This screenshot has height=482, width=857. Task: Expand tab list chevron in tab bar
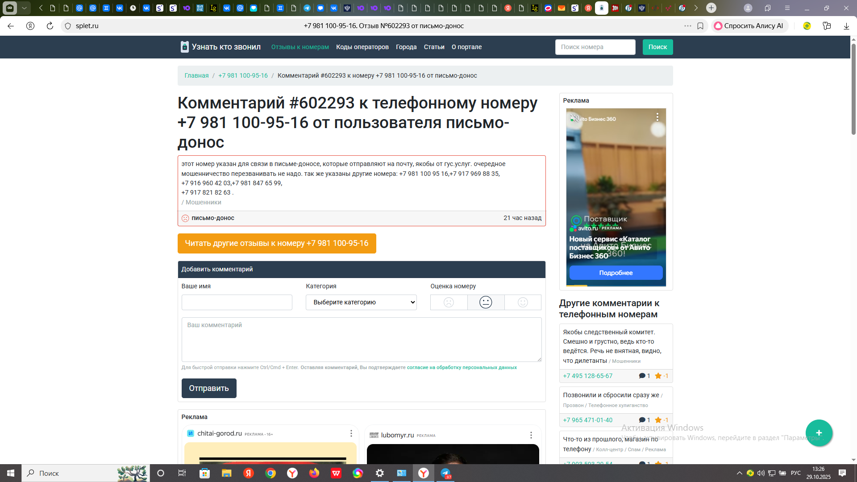tap(24, 8)
